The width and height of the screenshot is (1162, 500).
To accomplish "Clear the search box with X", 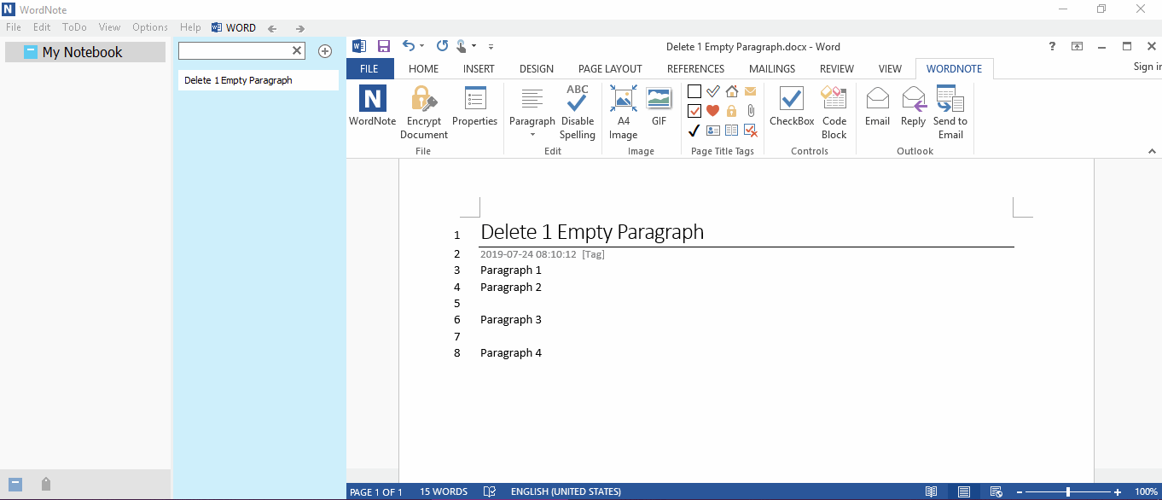I will 297,51.
